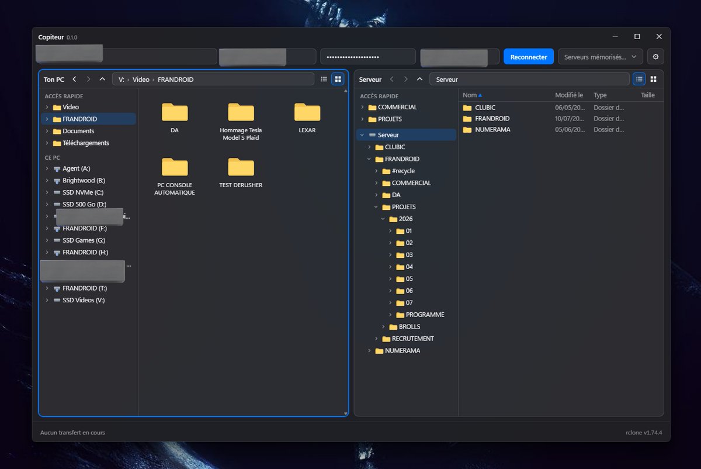Go up one level in Serveur panel
Viewport: 701px width, 469px height.
point(419,79)
